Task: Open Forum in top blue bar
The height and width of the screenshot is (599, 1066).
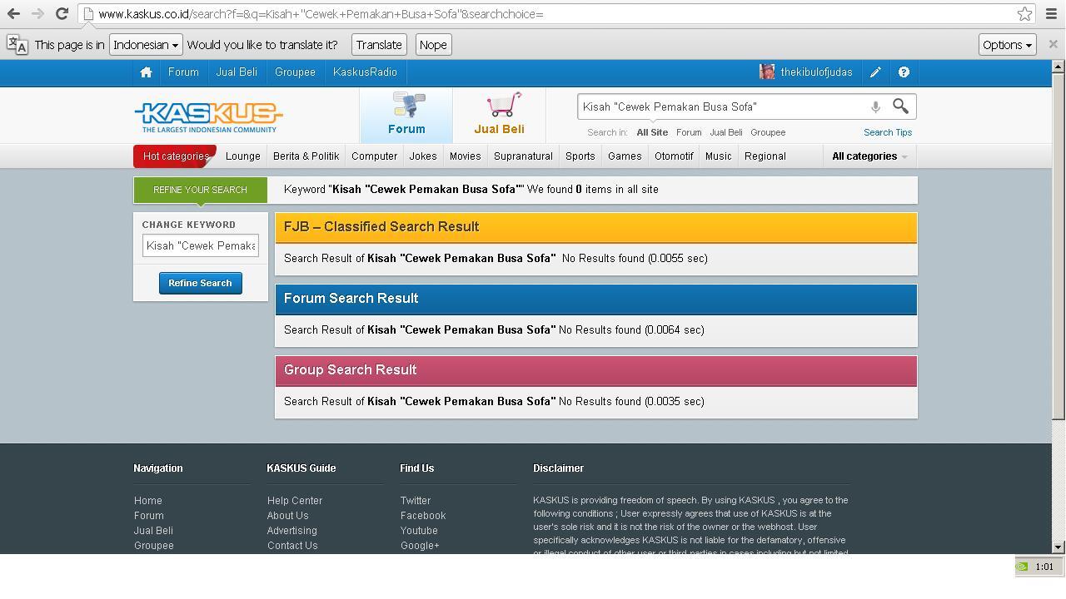Action: [x=183, y=72]
